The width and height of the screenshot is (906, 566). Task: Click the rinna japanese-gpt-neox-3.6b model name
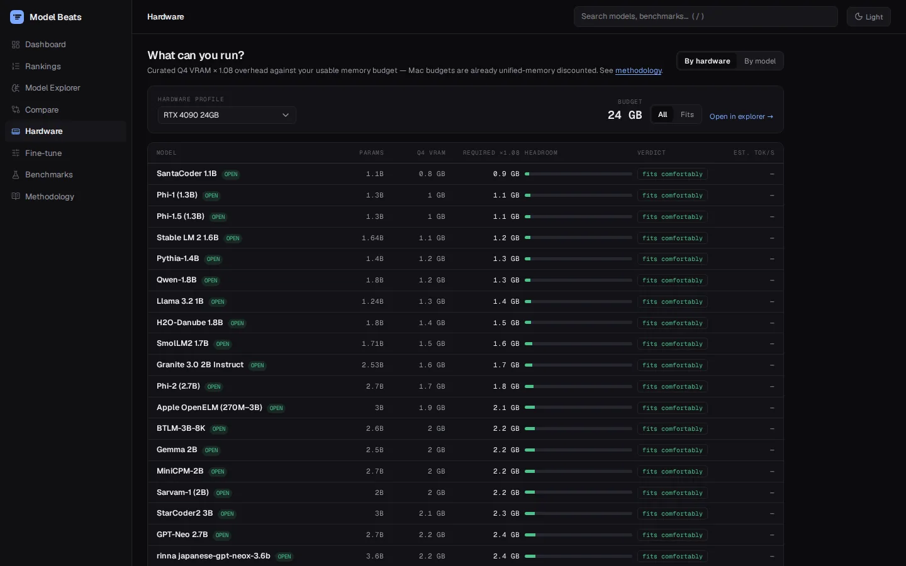point(213,556)
